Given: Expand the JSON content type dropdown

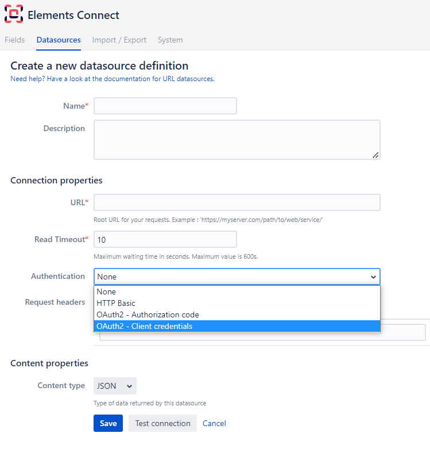Looking at the screenshot, I should [x=115, y=386].
